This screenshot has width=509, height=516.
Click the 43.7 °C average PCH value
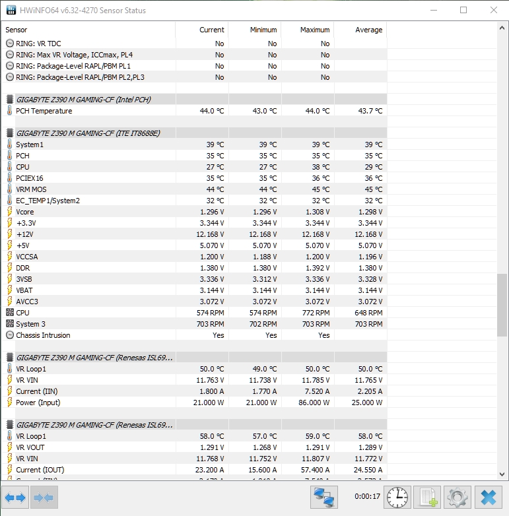pos(370,111)
